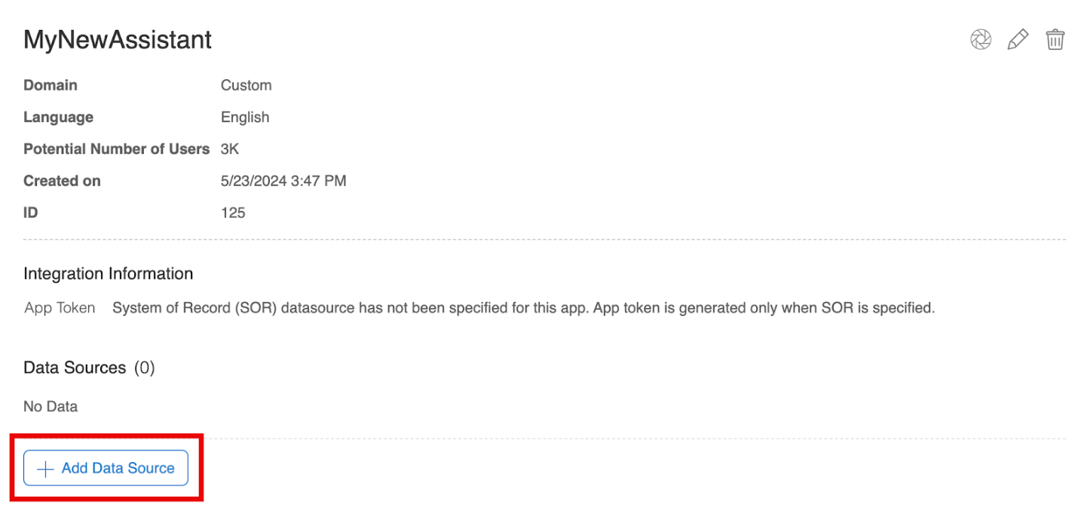Delete MyNewAssistant using the trash icon
This screenshot has height=520, width=1087.
pos(1055,40)
